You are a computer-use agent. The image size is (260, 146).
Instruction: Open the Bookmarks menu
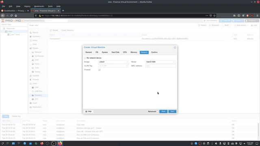coord(39,6)
